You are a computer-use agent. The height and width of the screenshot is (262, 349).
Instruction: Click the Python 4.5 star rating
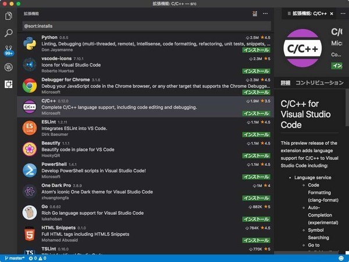click(x=266, y=37)
